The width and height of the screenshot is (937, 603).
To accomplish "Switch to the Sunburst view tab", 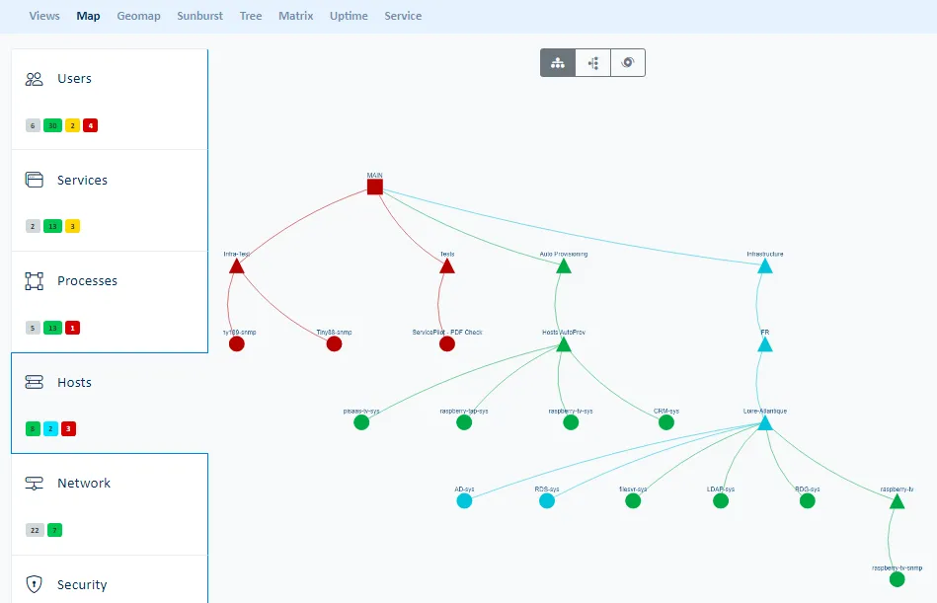I will [x=199, y=16].
